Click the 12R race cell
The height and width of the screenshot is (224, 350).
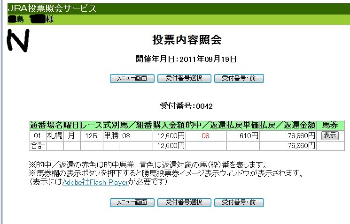[92, 135]
